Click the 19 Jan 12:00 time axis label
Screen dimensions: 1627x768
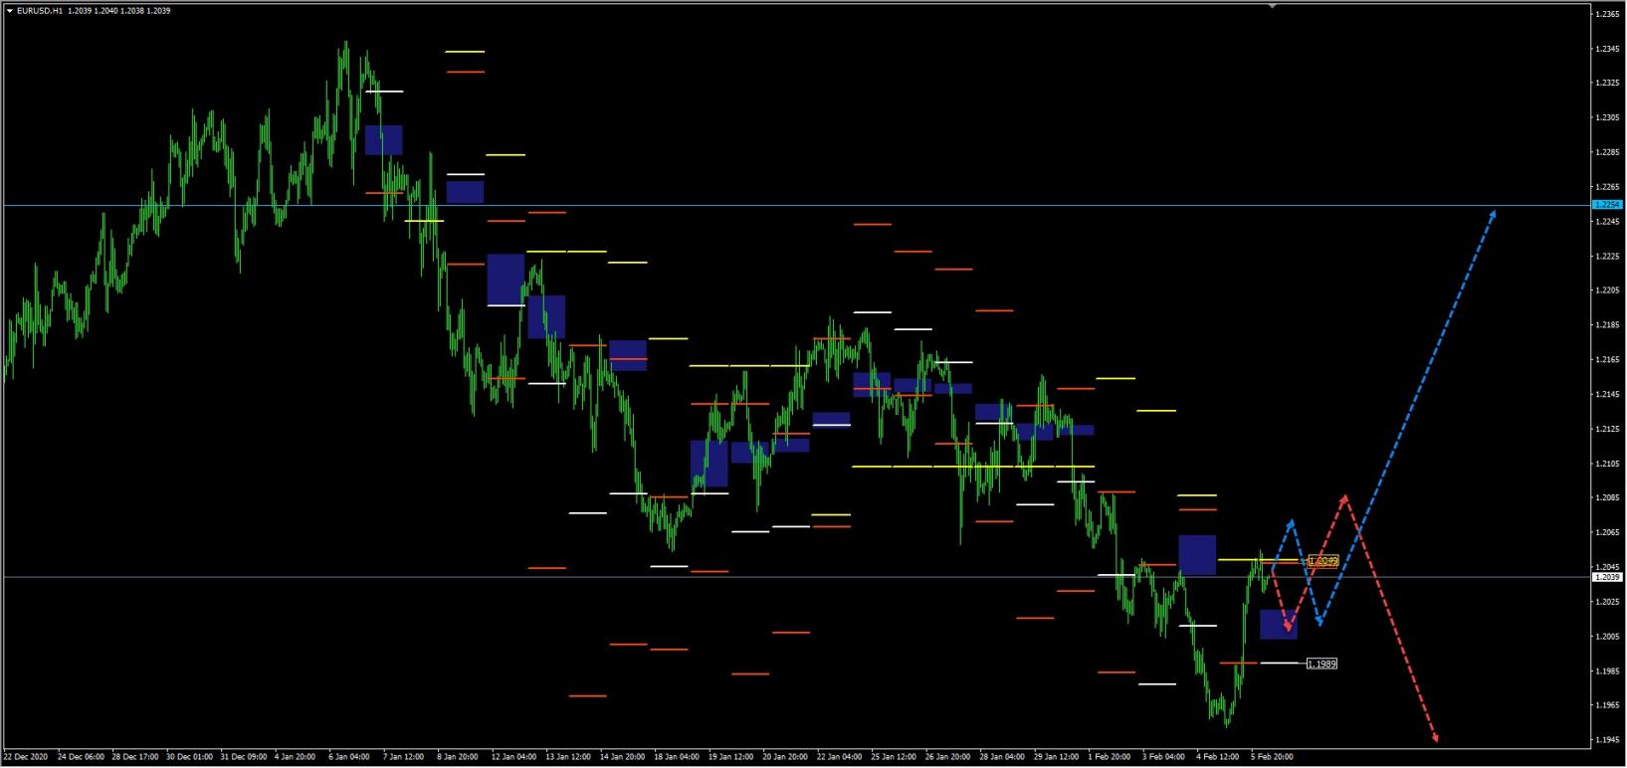[732, 757]
